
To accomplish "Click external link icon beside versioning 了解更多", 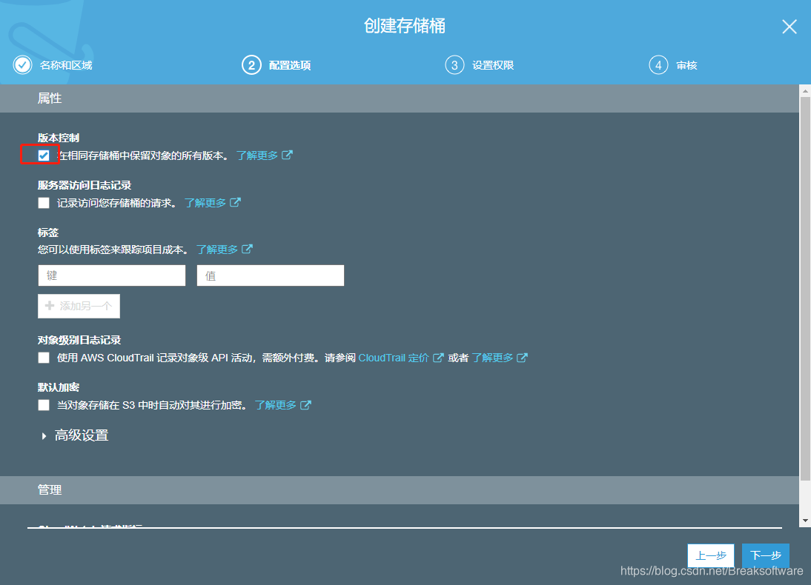I will click(x=287, y=155).
